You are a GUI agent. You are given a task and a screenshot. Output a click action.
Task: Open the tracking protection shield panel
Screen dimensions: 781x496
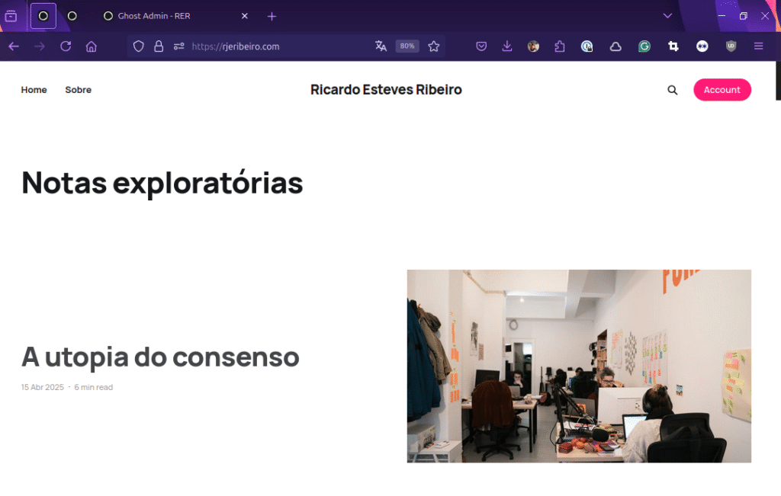[139, 46]
